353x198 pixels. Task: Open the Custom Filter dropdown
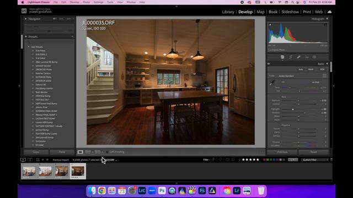pyautogui.click(x=315, y=160)
